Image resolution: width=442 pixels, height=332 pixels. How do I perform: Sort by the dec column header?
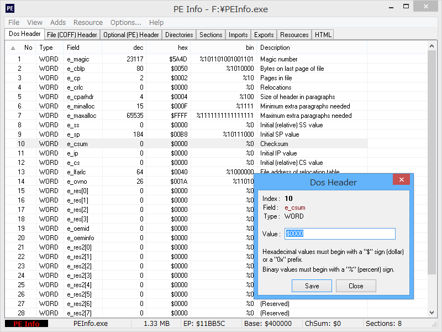tap(124, 48)
